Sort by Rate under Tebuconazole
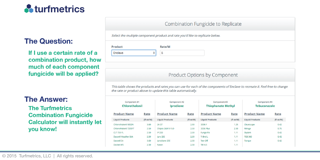The height and width of the screenshot is (160, 320). pyautogui.click(x=278, y=114)
